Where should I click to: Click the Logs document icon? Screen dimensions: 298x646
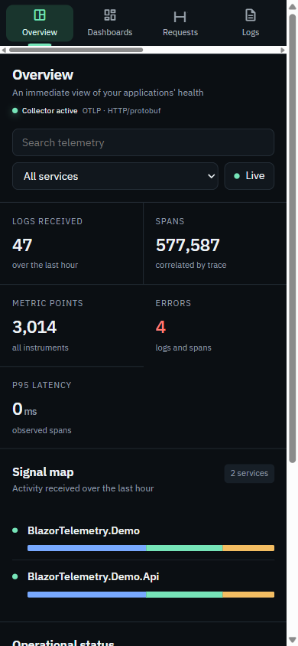point(251,15)
